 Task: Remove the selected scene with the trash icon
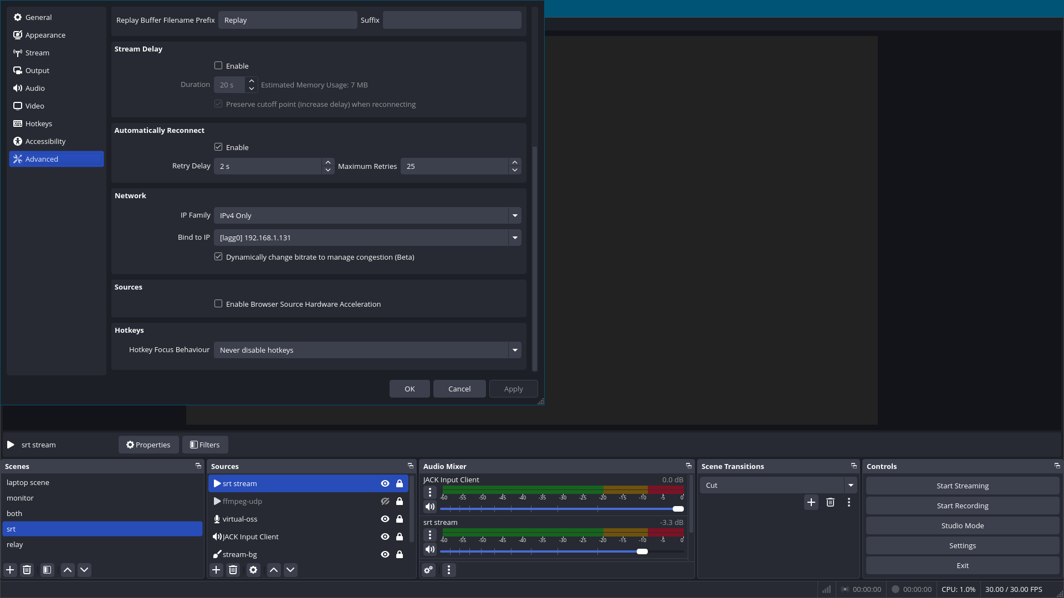27,570
